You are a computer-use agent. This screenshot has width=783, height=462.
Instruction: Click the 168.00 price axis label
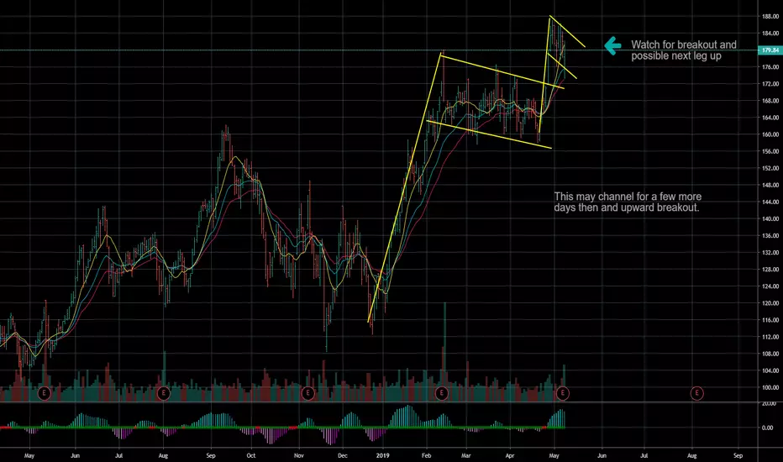(x=770, y=101)
